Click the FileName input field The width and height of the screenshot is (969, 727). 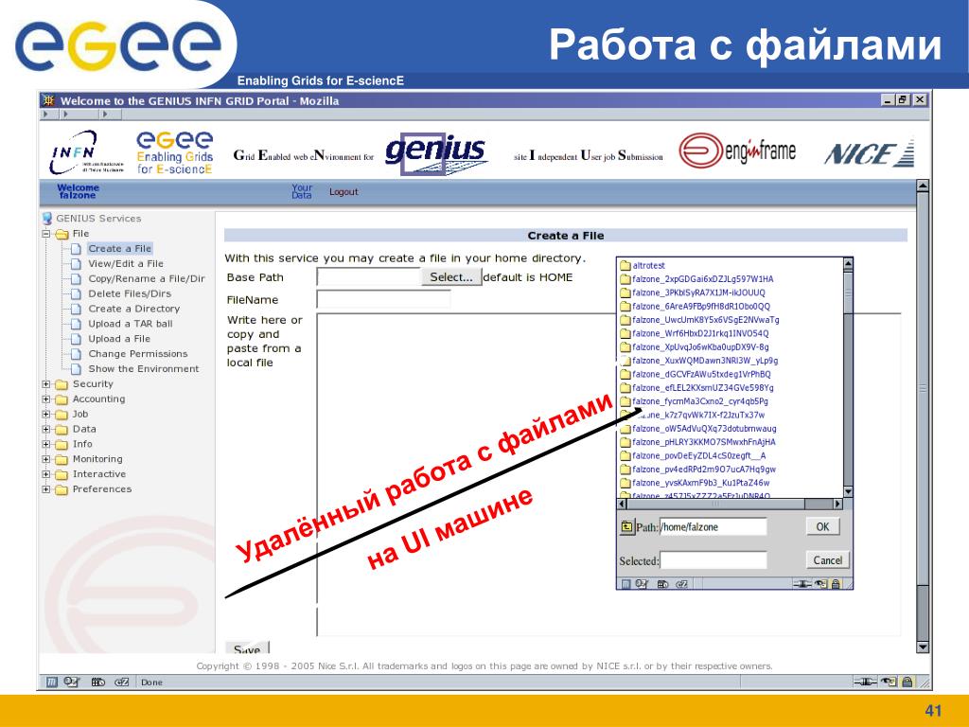point(383,300)
